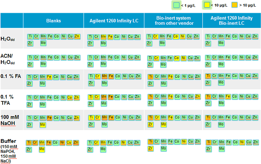Click the yellow '< 10 µg/L' legend swatch
261x164 pixels.
coord(207,5)
